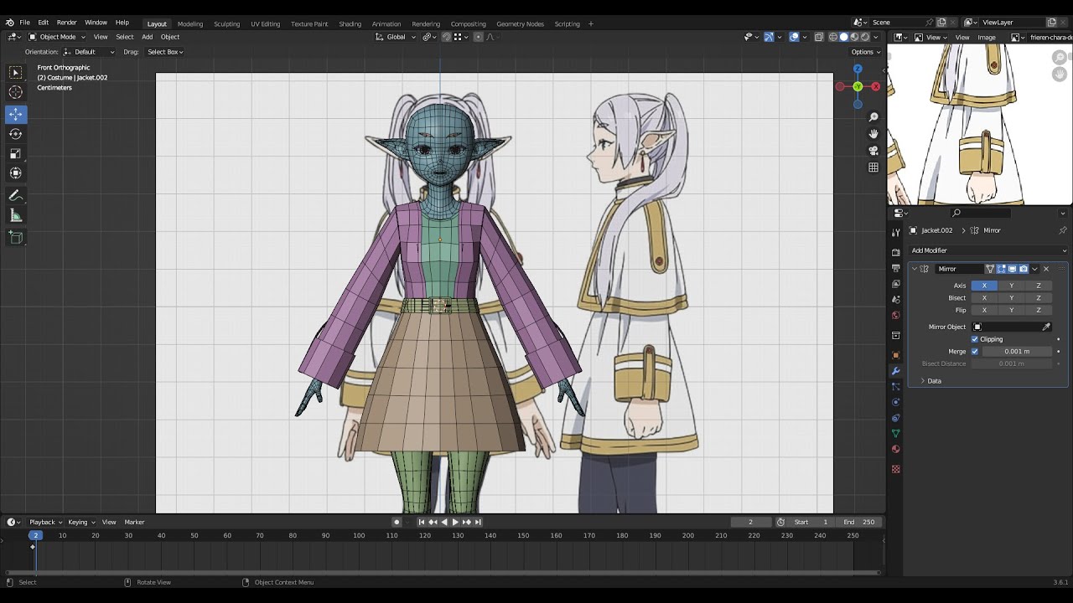Collapse the Mirror modifier panel

coord(915,269)
